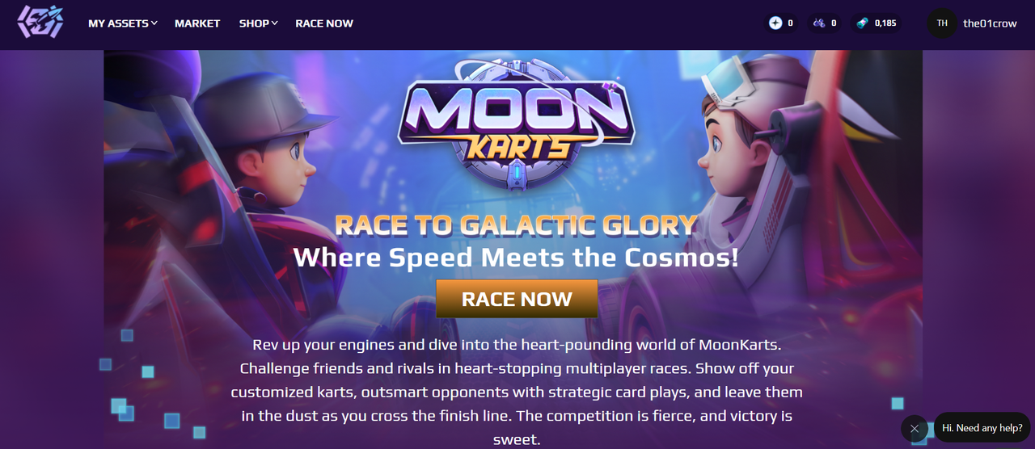
Task: Click the 0,185 balance value
Action: pos(885,23)
